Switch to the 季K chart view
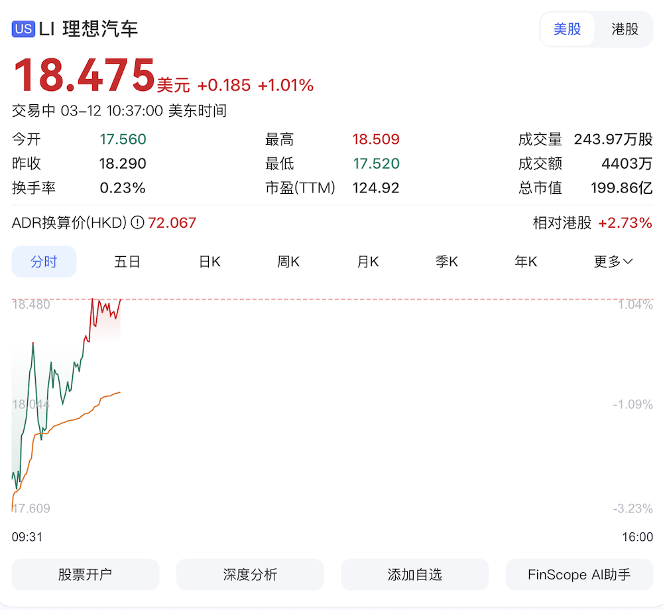 (x=446, y=262)
